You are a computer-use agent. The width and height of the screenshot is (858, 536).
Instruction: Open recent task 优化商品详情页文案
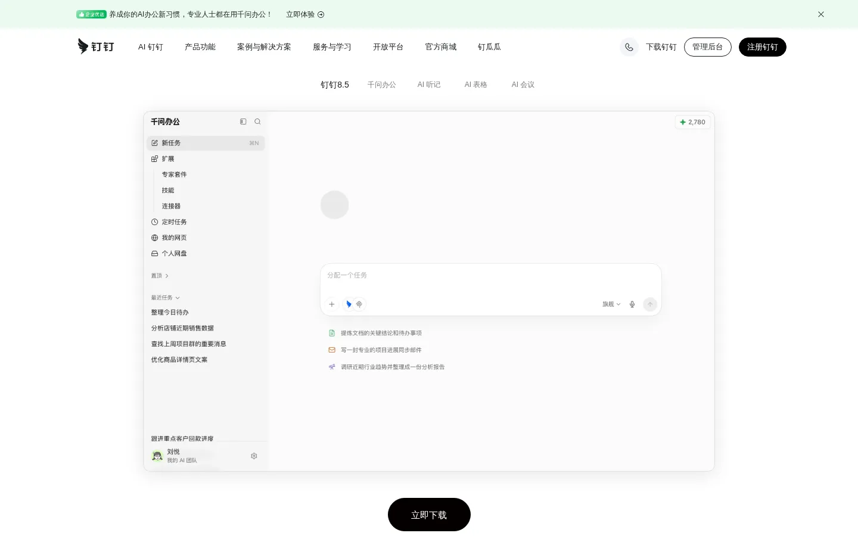click(x=179, y=360)
